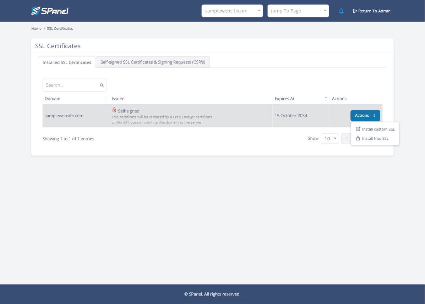Expand the Jump To Page dropdown

(x=298, y=11)
